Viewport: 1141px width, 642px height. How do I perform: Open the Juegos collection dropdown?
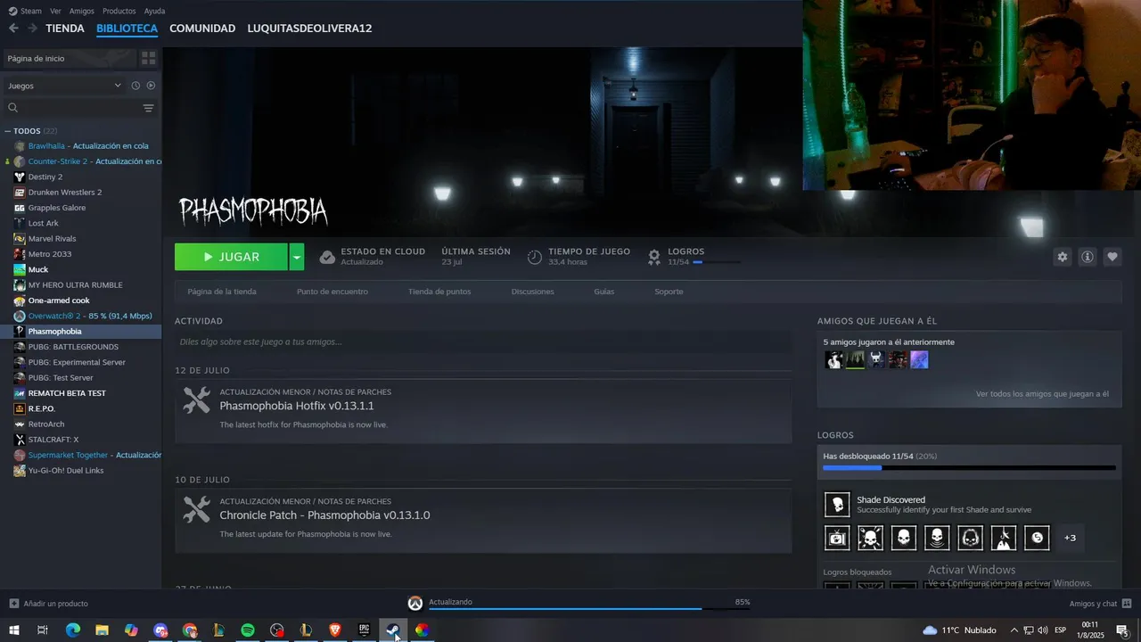tap(64, 86)
